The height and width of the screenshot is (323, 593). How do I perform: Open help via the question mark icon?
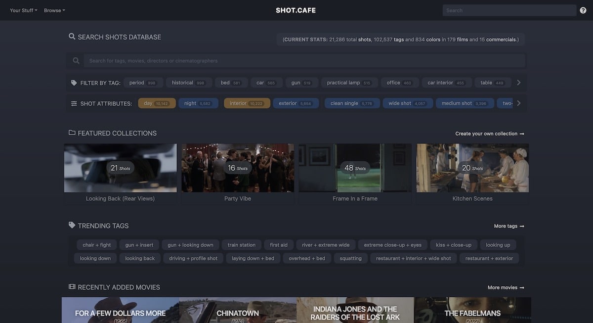[x=582, y=10]
